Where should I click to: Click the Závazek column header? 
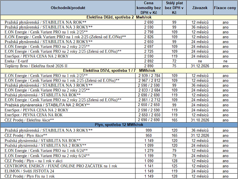point(200,8)
